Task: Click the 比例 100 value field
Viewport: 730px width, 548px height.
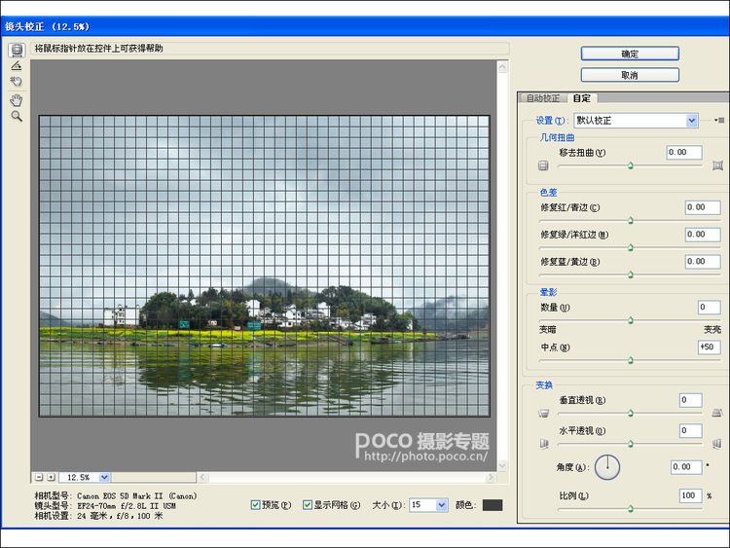Action: pos(690,495)
